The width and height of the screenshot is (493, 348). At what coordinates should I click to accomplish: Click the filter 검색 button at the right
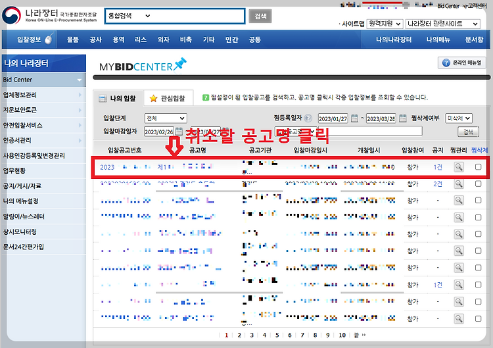(468, 132)
